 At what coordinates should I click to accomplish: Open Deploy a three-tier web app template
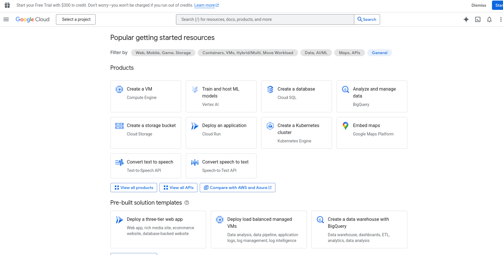pyautogui.click(x=158, y=230)
